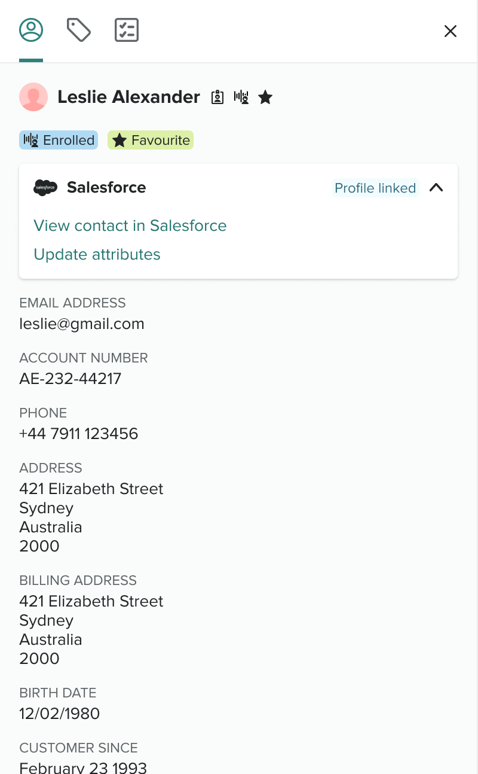Click the Salesforce section title
The image size is (478, 774).
click(x=106, y=188)
